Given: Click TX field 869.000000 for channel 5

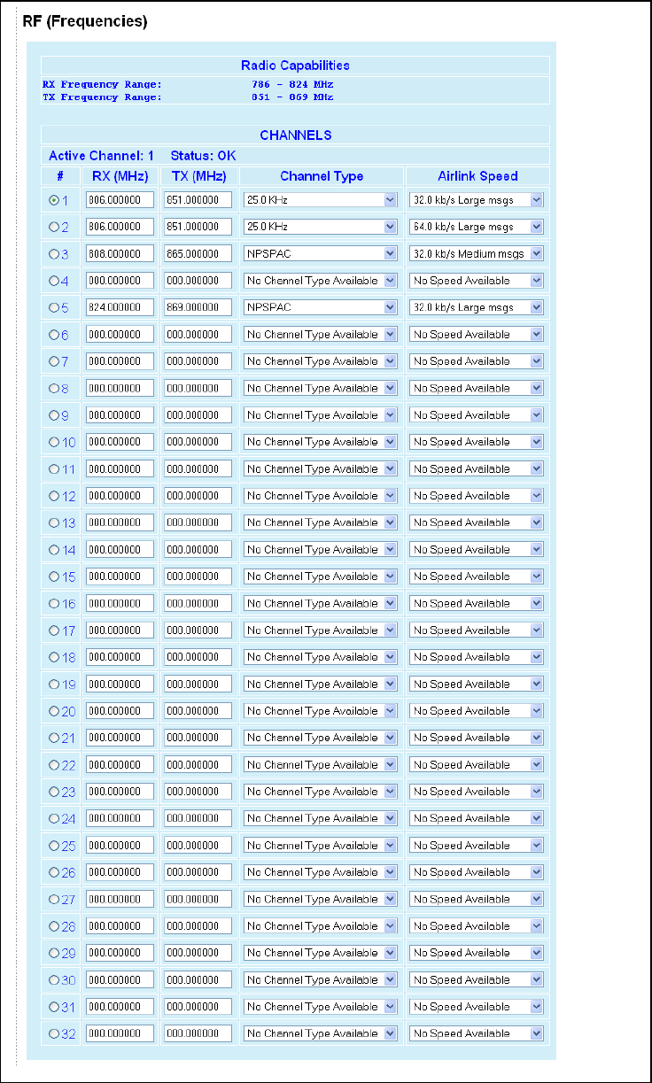Looking at the screenshot, I should (198, 307).
